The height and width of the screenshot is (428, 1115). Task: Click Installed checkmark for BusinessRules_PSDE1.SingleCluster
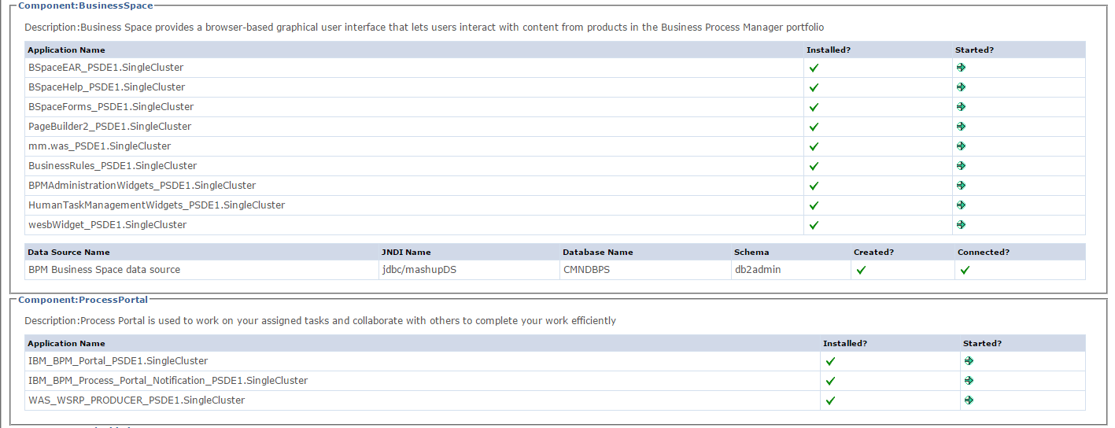(814, 166)
